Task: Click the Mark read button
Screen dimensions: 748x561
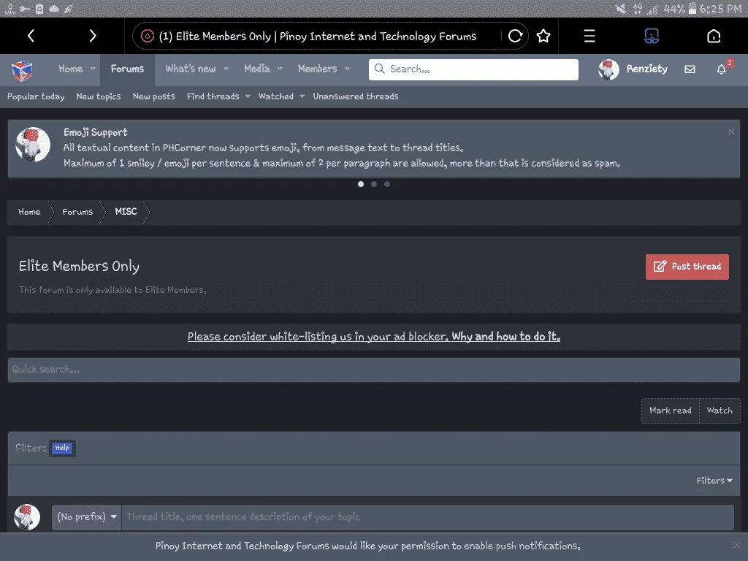Action: [x=671, y=411]
